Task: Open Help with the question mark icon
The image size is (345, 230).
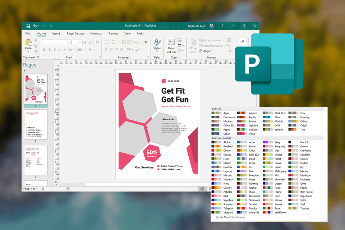Action: point(222,26)
